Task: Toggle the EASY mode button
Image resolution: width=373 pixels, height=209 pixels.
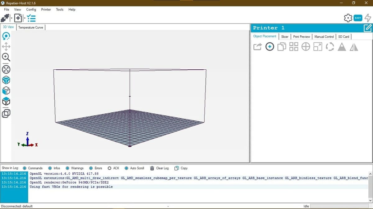Action: click(x=358, y=18)
